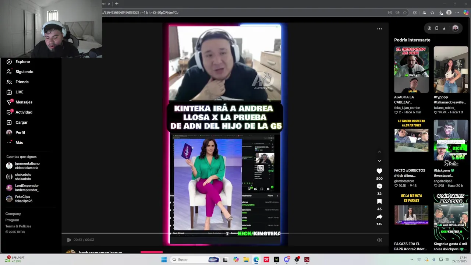The width and height of the screenshot is (471, 265).
Task: Open PAKAZS ERA EL PAPÁ recommended video
Action: pyautogui.click(x=411, y=216)
